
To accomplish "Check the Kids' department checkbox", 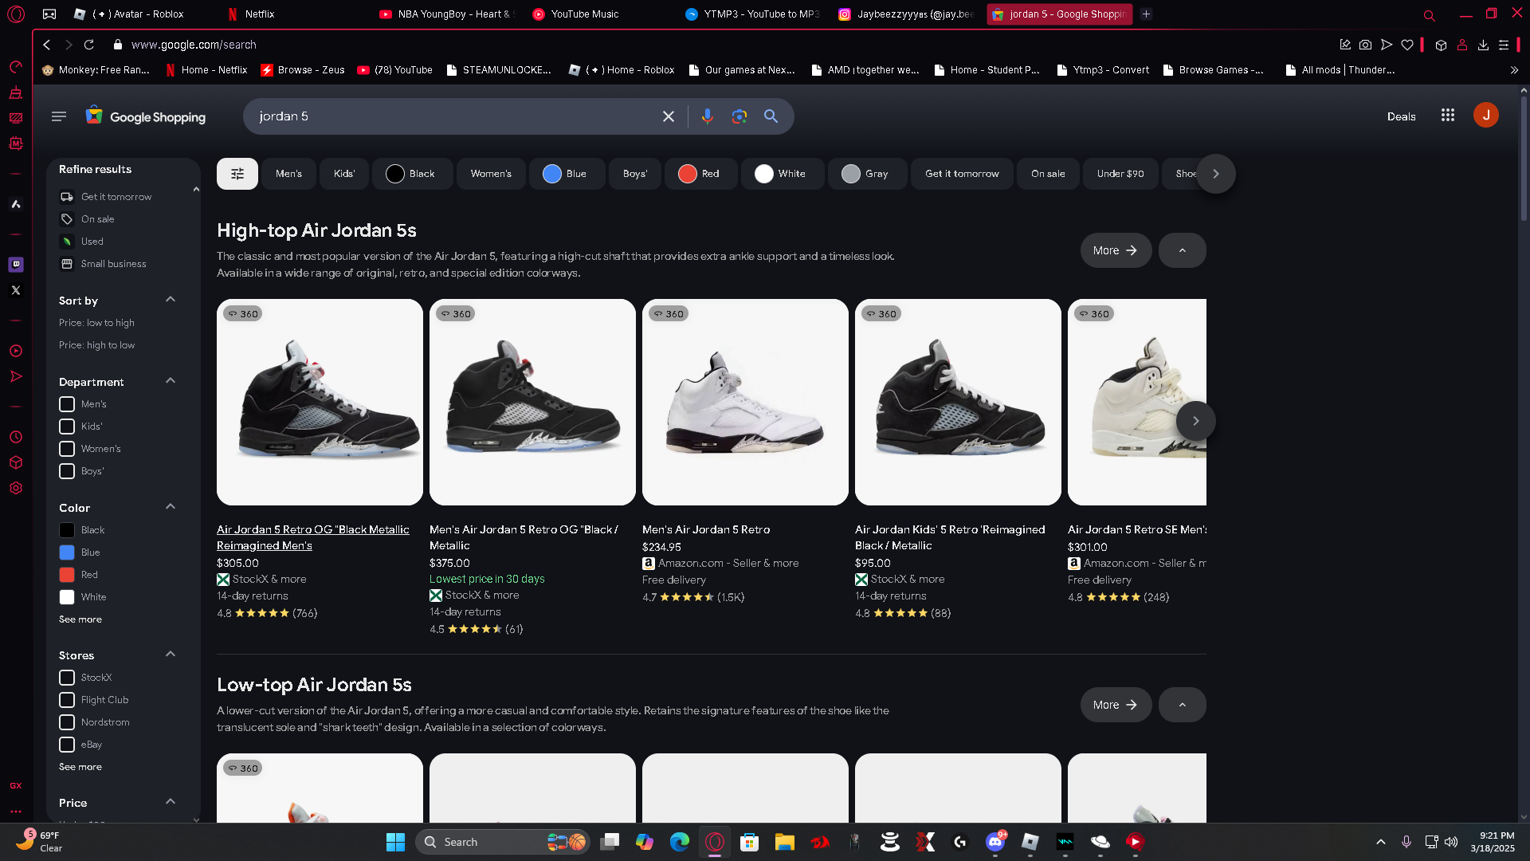I will click(x=67, y=427).
